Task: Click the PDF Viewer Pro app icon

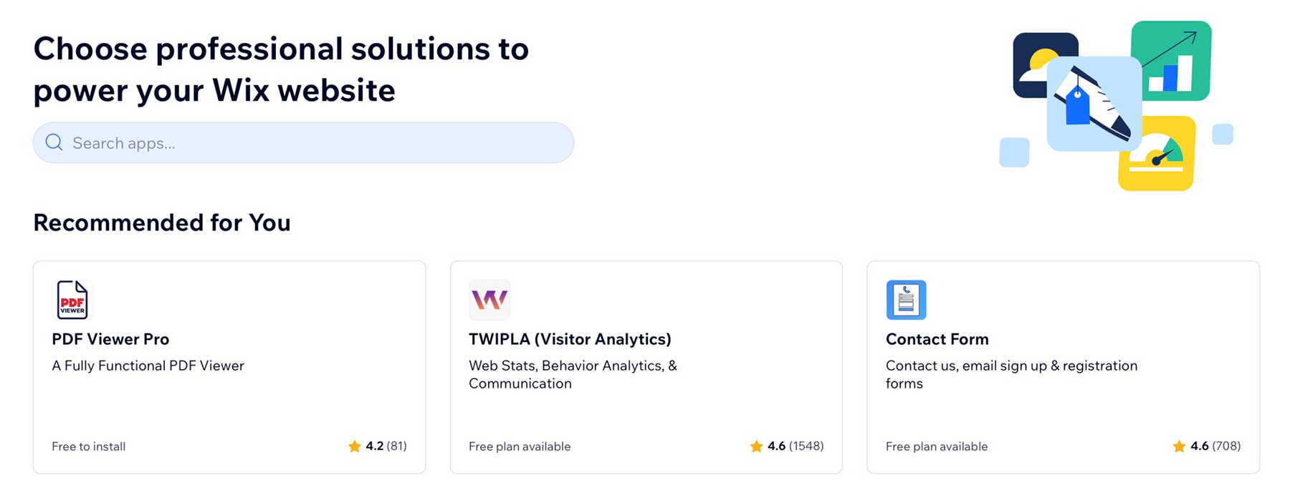Action: point(72,301)
